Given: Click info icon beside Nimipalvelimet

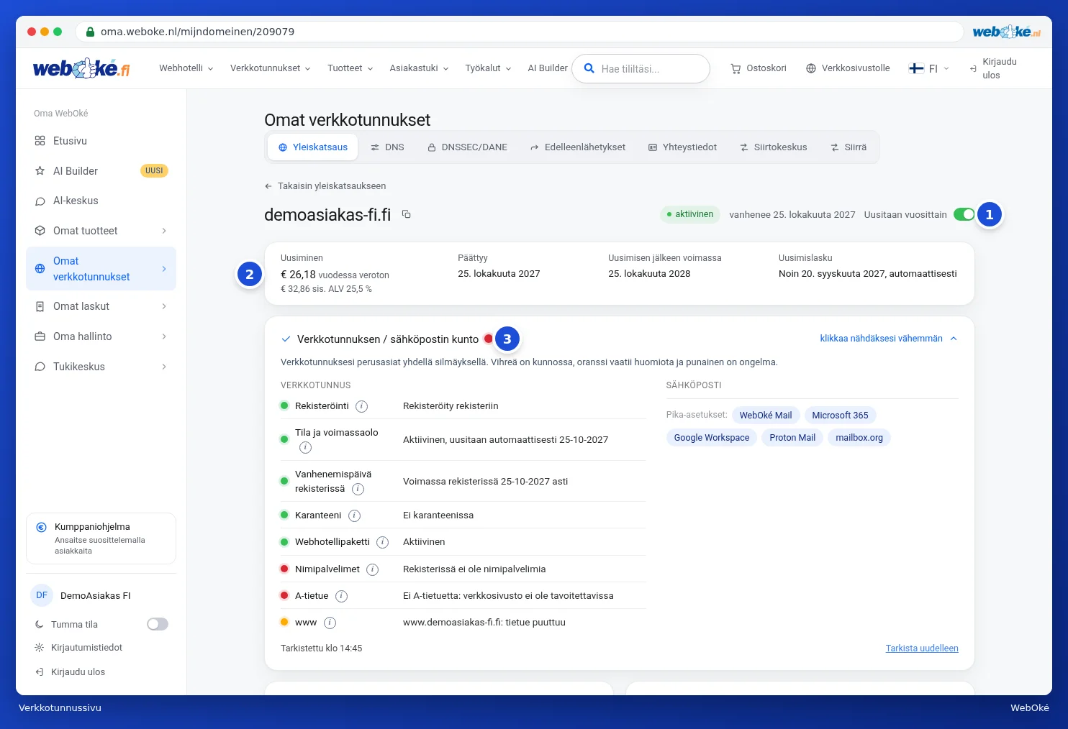Looking at the screenshot, I should pos(373,569).
